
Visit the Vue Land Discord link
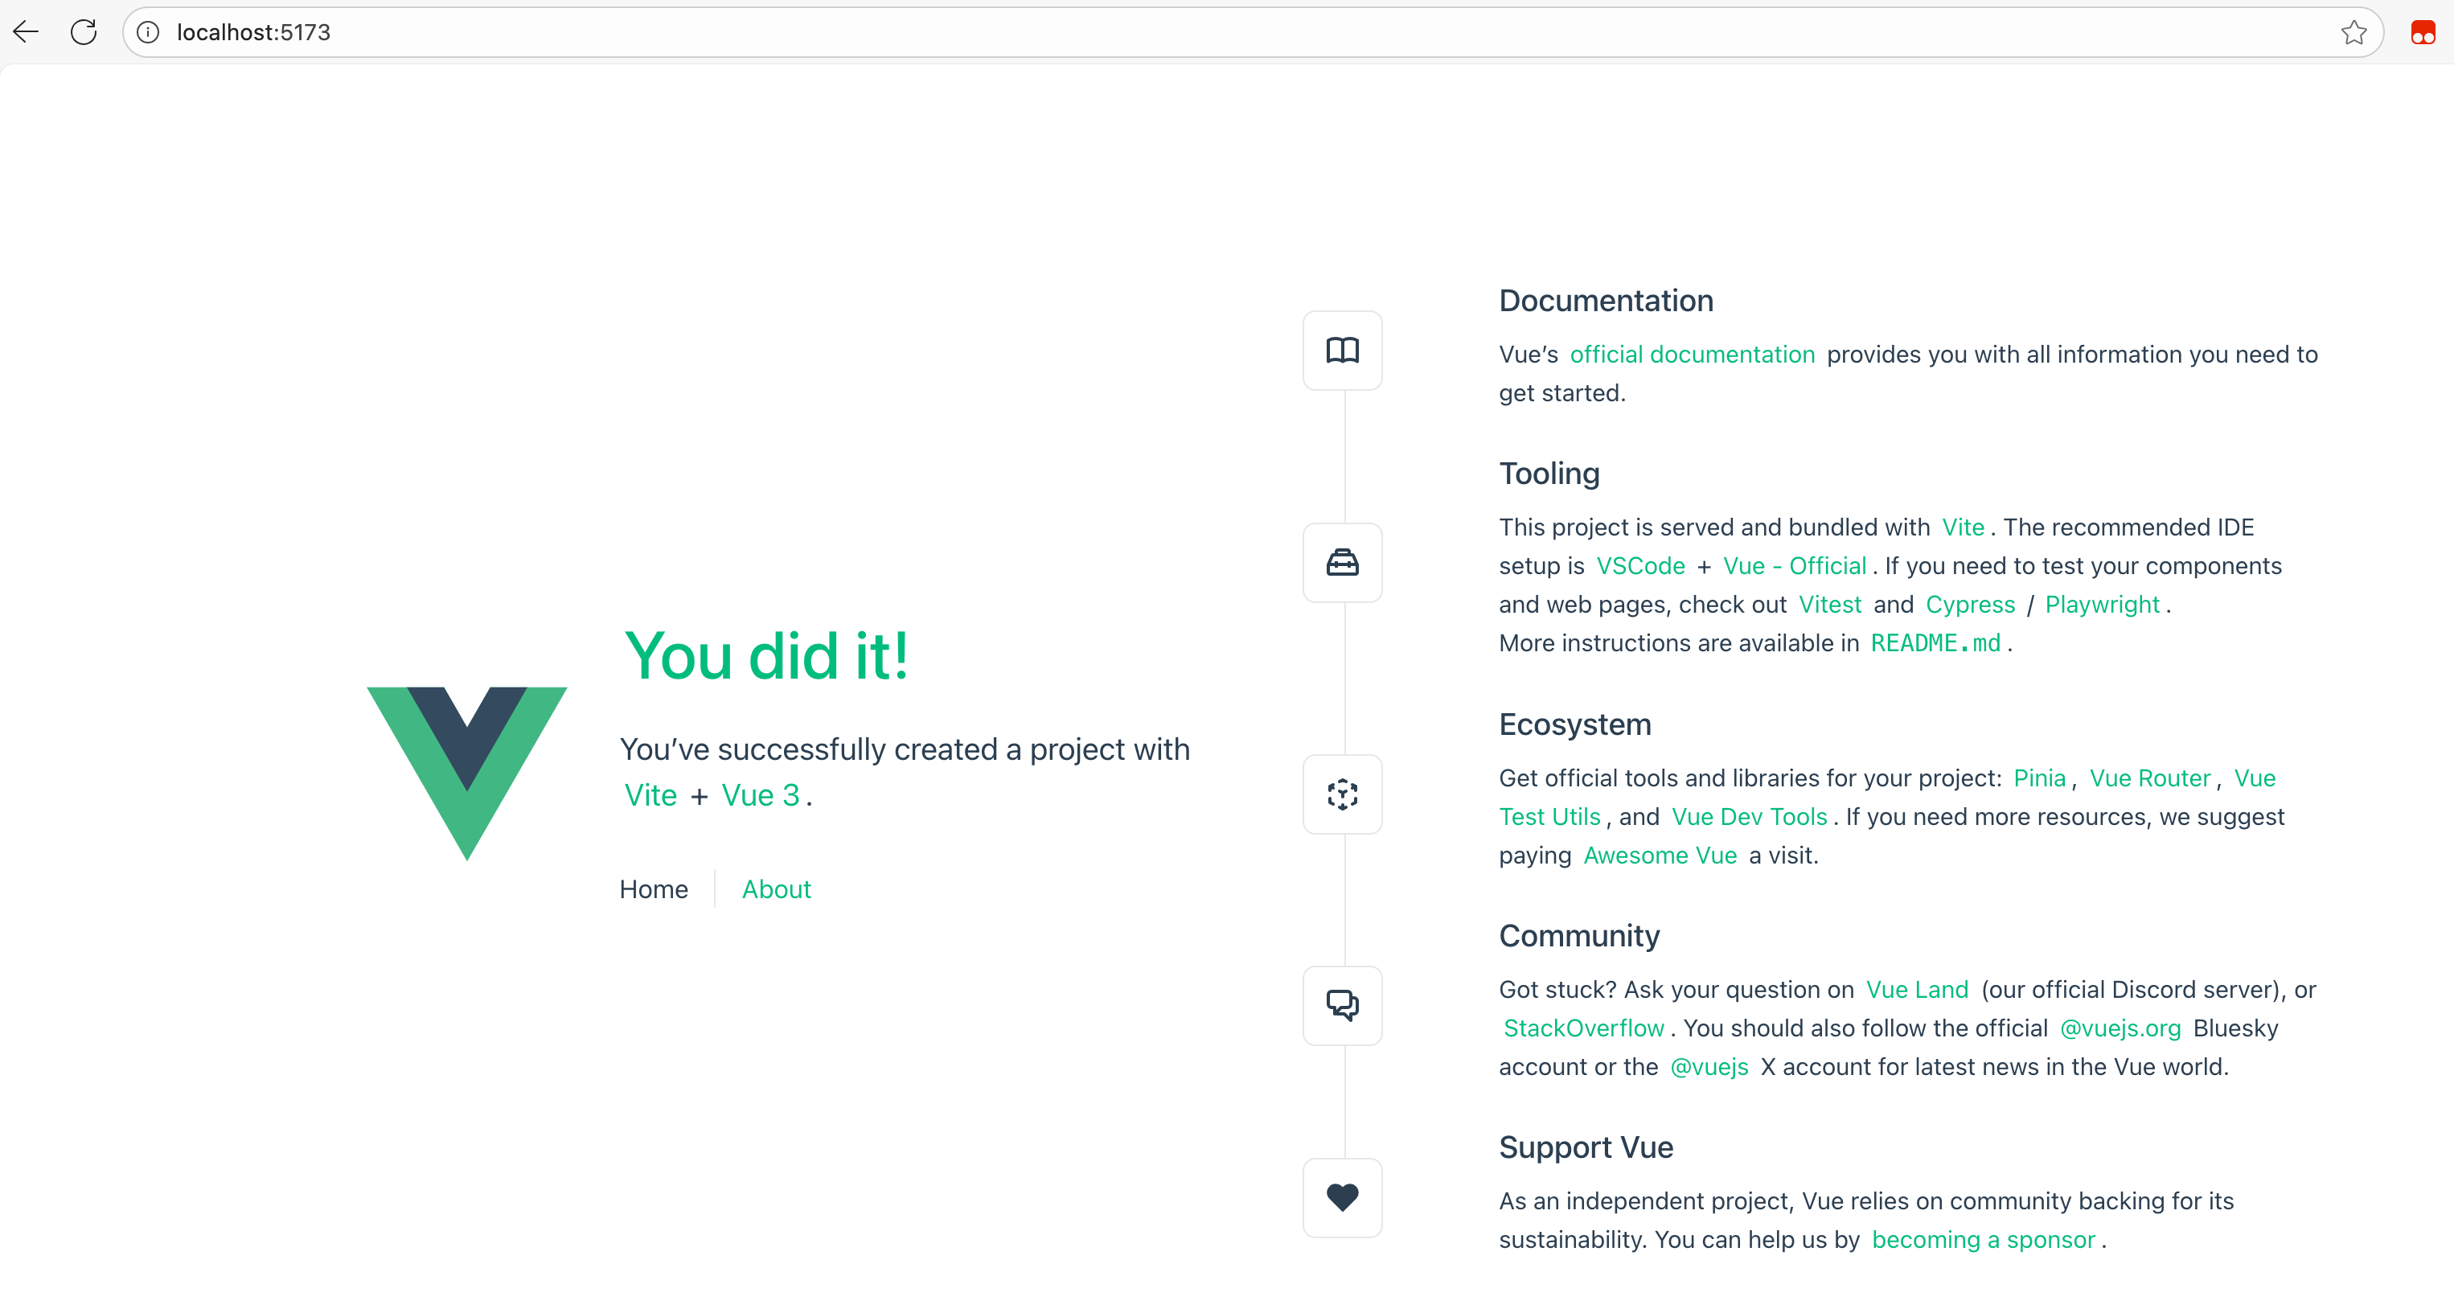tap(1917, 990)
